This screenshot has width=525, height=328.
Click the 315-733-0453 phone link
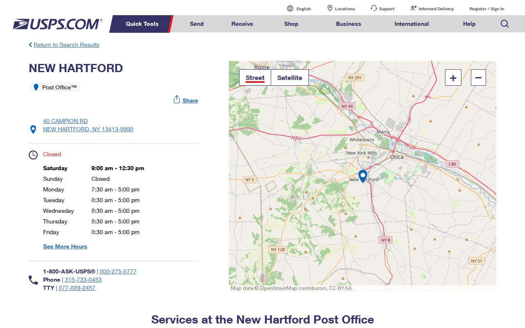coord(83,280)
